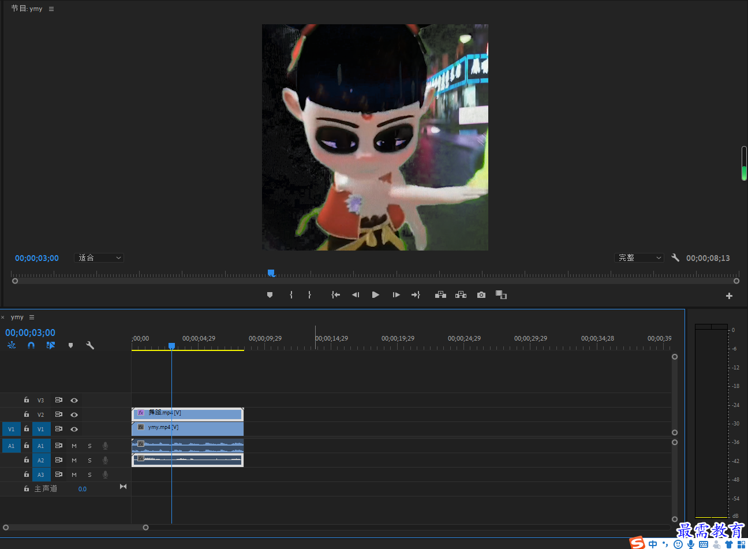Open the Sogou input method icon

pyautogui.click(x=637, y=543)
